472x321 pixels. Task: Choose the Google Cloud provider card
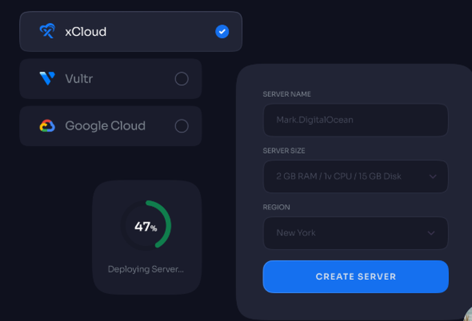coord(110,126)
